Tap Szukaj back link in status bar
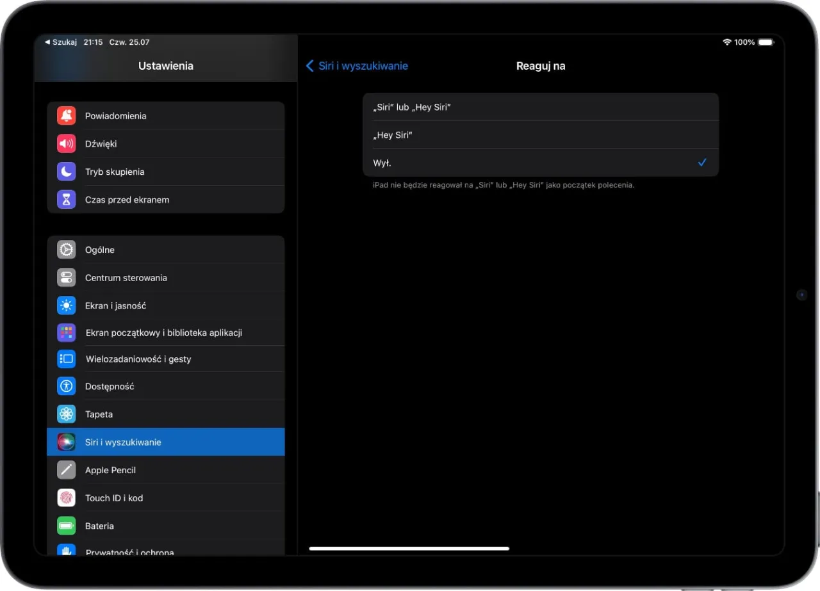 point(61,42)
